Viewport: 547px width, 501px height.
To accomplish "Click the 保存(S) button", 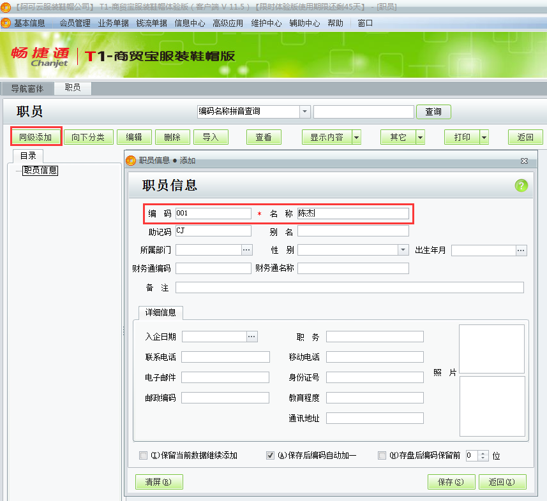I will [451, 481].
